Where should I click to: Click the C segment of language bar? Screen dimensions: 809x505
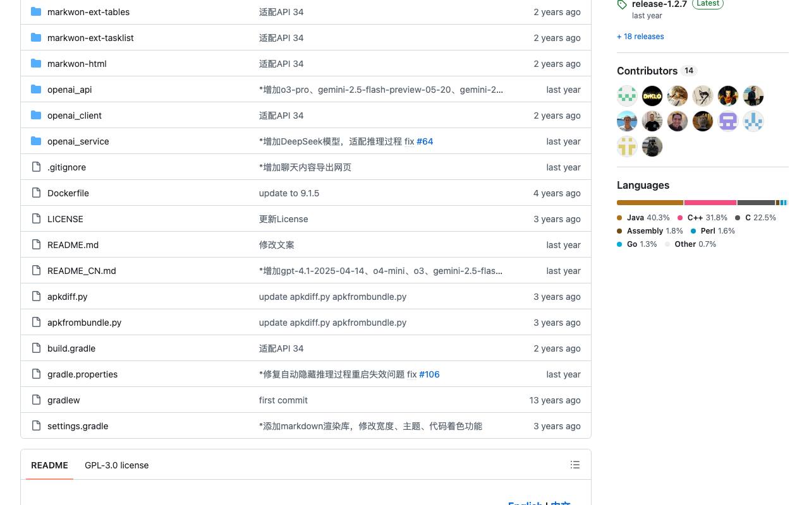(x=756, y=203)
